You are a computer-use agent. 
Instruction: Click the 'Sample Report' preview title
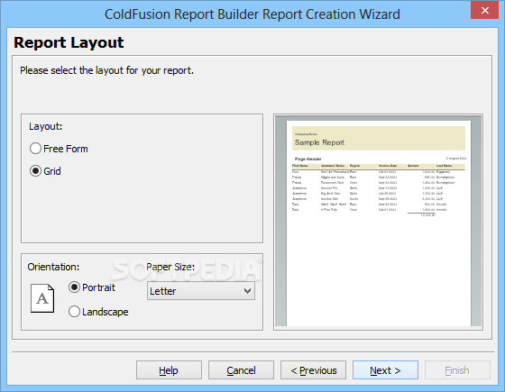point(319,142)
